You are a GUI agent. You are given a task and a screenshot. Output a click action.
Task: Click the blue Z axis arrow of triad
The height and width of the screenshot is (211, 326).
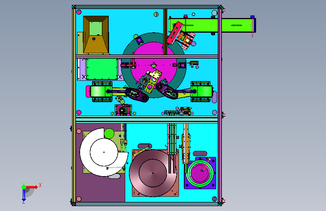coord(24,195)
